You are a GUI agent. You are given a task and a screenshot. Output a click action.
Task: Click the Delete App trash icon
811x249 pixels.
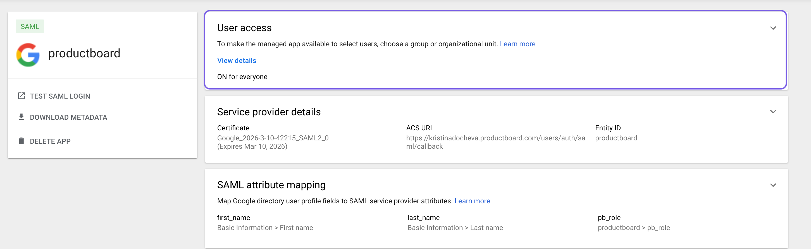(x=22, y=141)
